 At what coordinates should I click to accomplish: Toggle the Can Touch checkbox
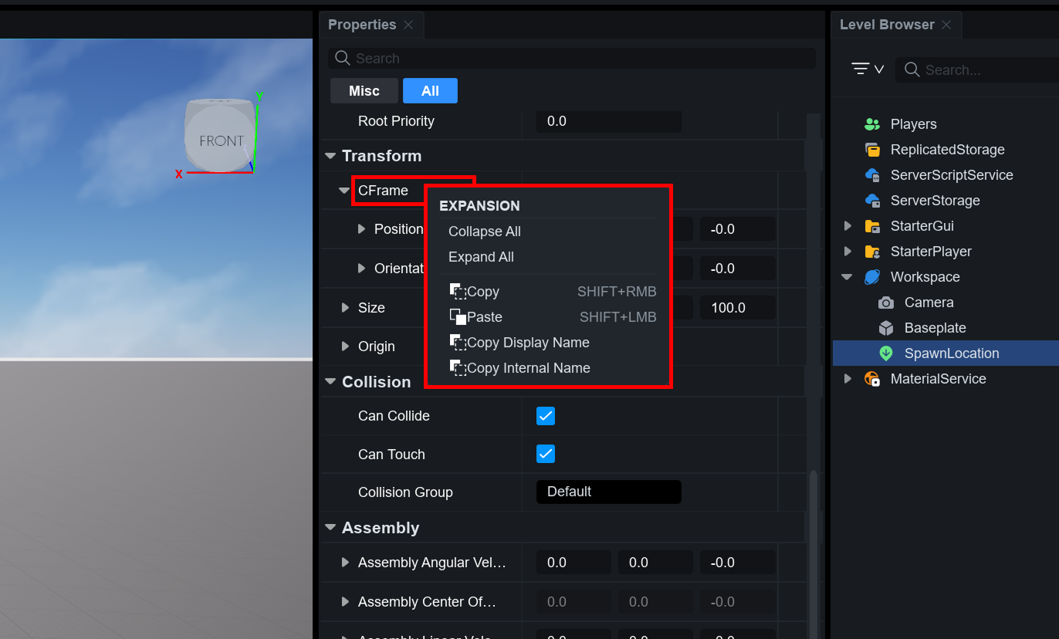coord(546,454)
